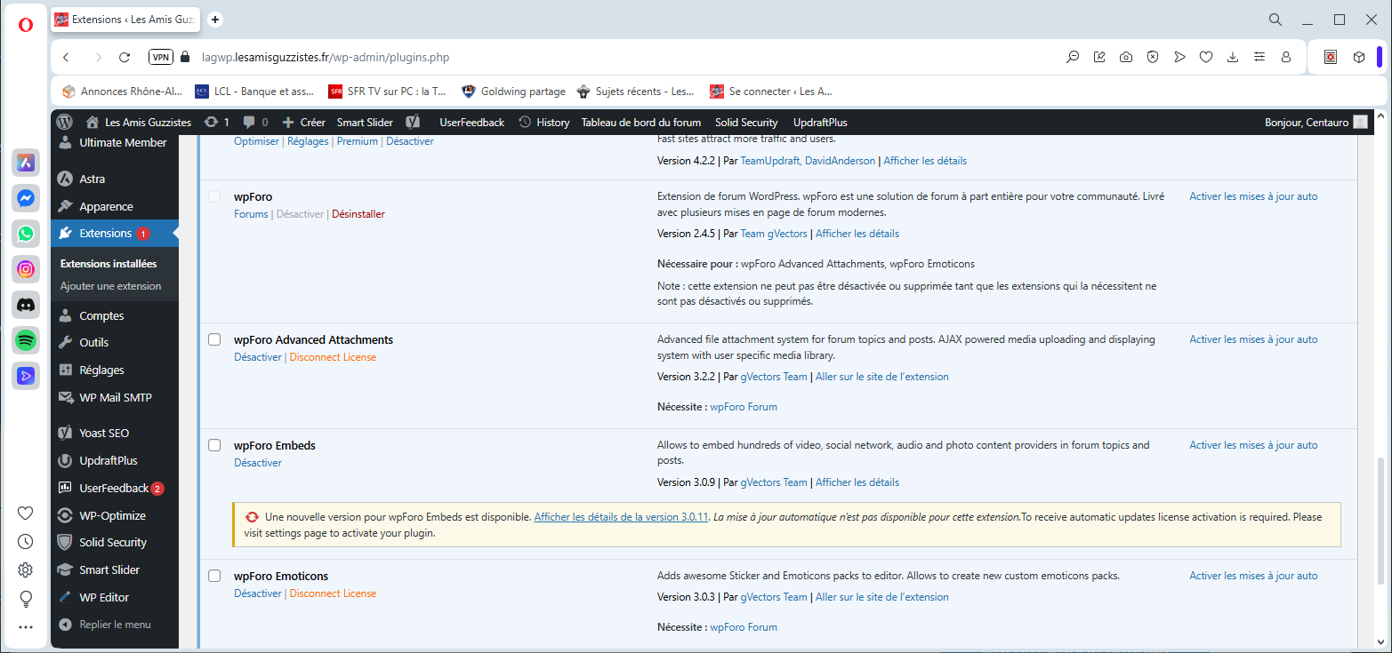1392x653 pixels.
Task: Open sidebar settings gear icon
Action: click(25, 569)
